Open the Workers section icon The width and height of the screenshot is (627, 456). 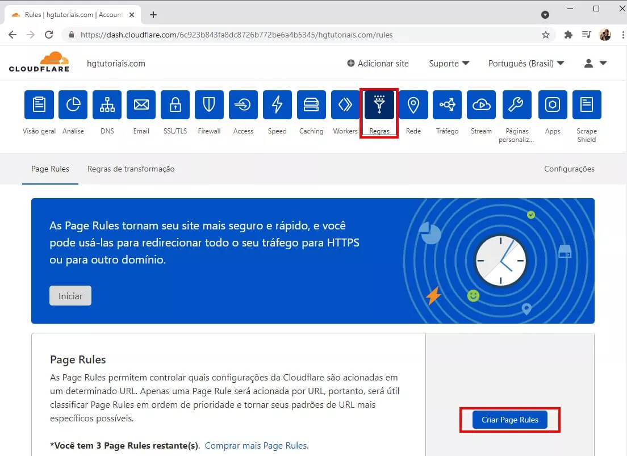click(345, 105)
